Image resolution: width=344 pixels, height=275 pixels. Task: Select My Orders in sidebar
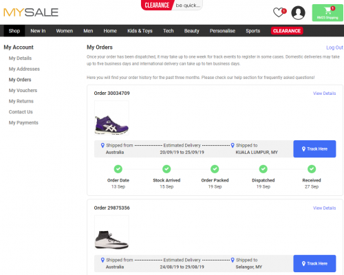20,80
